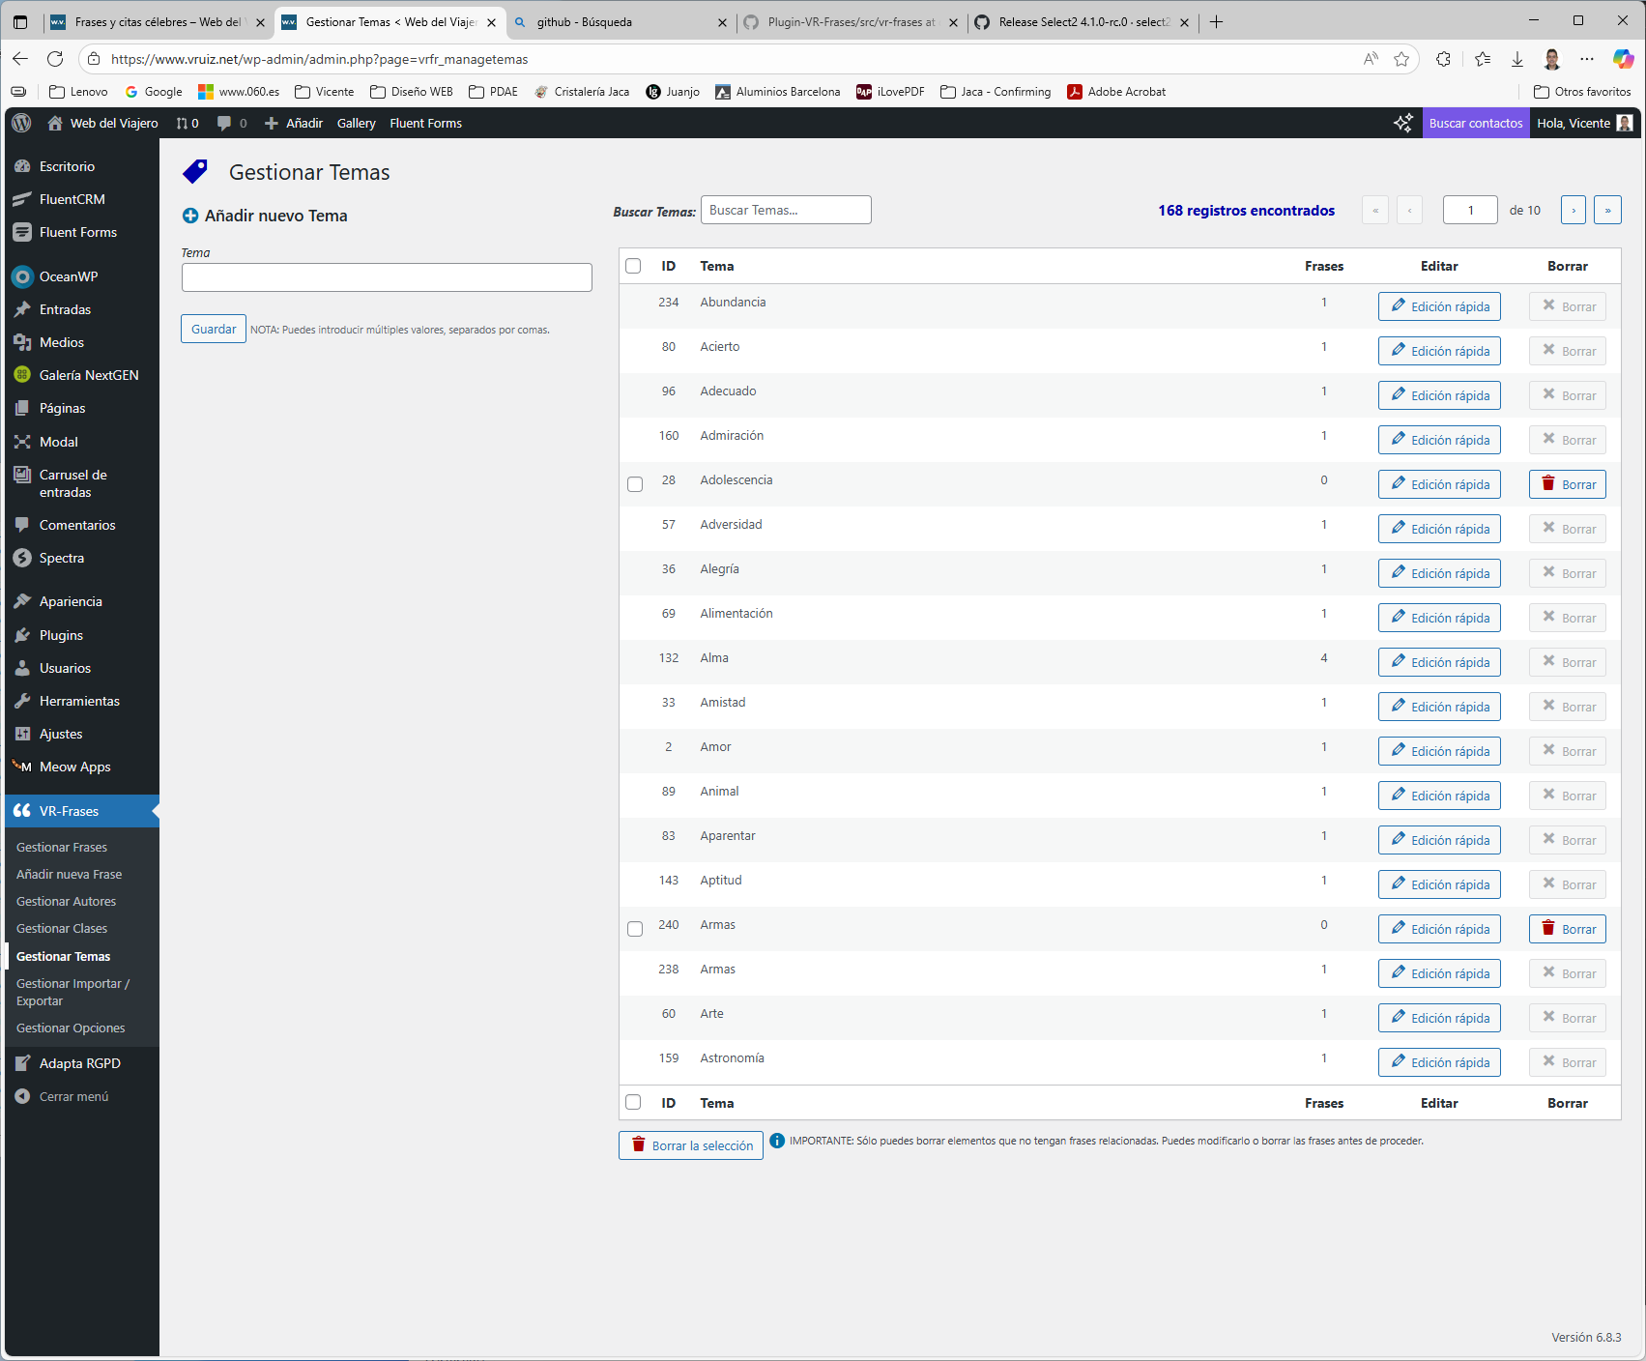Screen dimensions: 1646x1361
Task: Open the Comentarios panel icon
Action: coord(21,524)
